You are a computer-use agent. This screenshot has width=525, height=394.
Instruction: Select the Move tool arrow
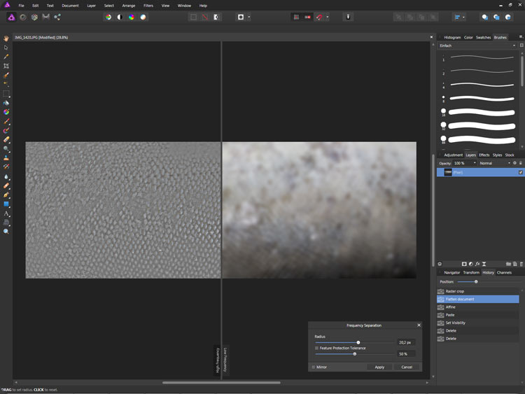click(x=6, y=48)
